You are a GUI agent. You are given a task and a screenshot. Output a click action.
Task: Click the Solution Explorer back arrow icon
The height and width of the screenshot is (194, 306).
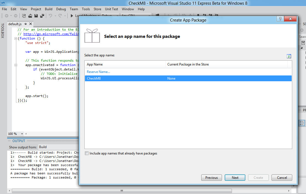[302, 30]
